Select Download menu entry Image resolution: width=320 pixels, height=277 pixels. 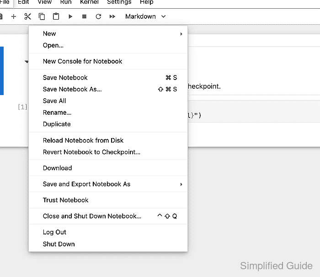pos(108,168)
